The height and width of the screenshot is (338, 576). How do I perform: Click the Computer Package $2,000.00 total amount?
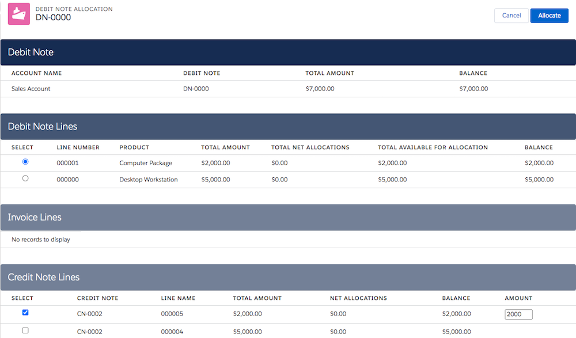coord(215,163)
